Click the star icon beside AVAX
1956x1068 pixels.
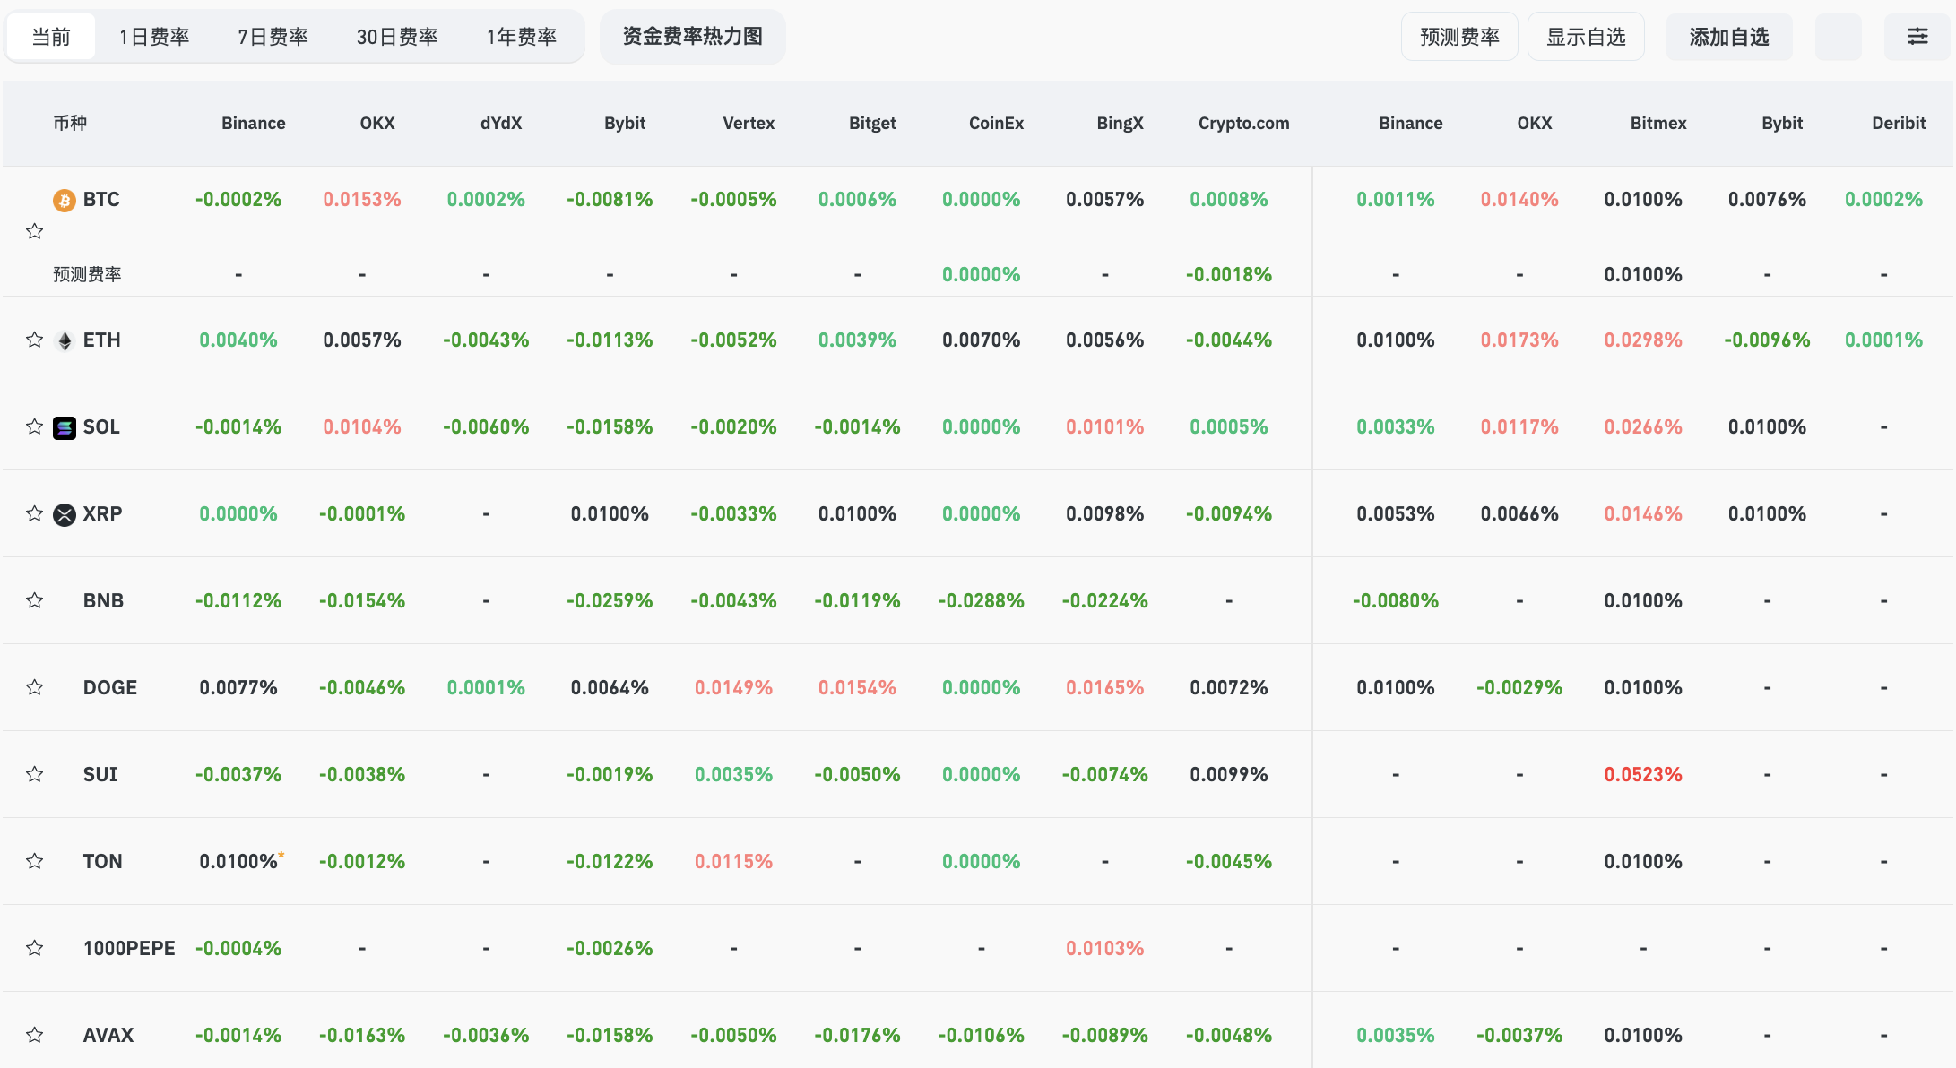(x=35, y=1035)
